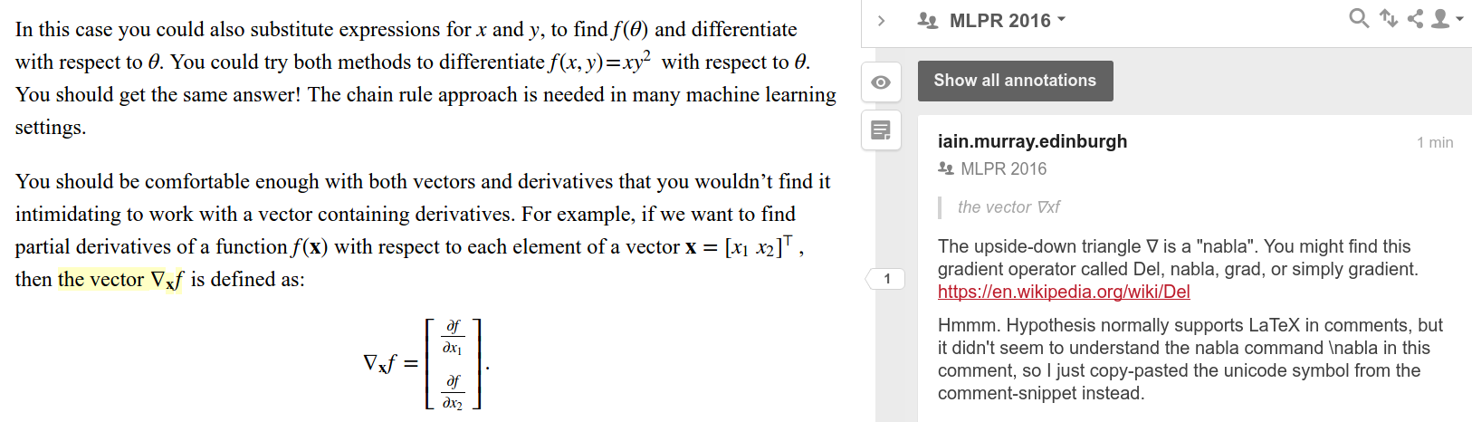Screen dimensions: 1472x422
Task: Open the sort annotations arrows icon
Action: tap(1389, 18)
